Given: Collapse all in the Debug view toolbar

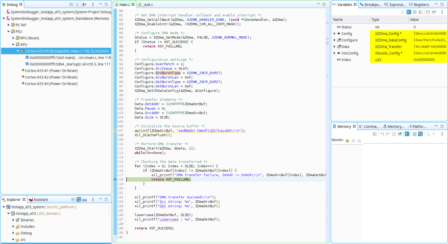Looking at the screenshot, I should click(71, 4).
